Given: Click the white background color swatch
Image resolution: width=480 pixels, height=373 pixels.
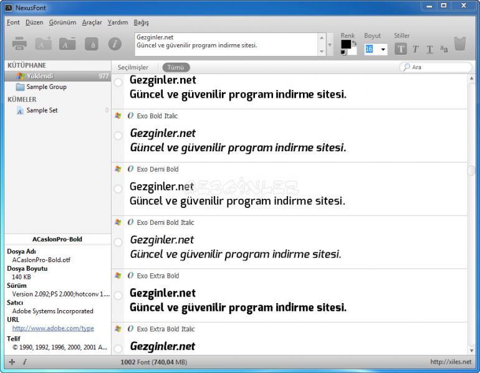Looking at the screenshot, I should (353, 51).
